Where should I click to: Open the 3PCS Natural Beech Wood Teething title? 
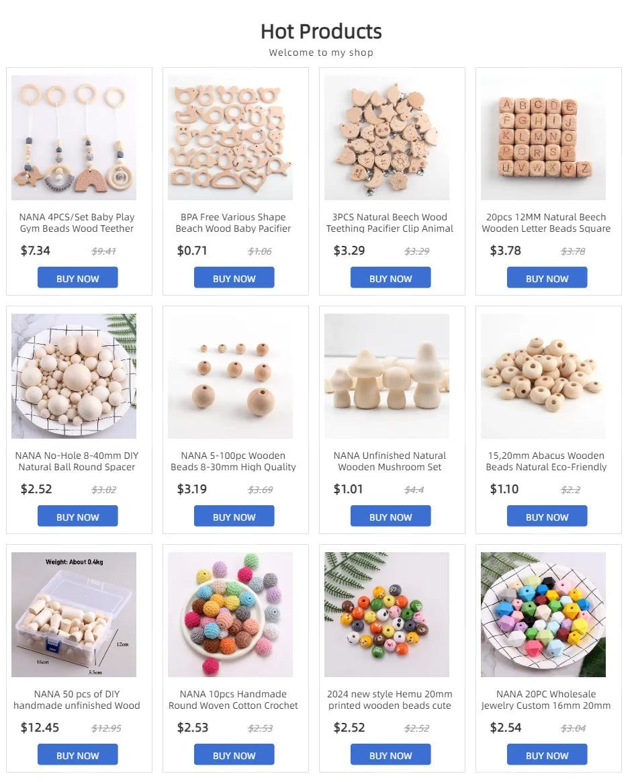(390, 223)
